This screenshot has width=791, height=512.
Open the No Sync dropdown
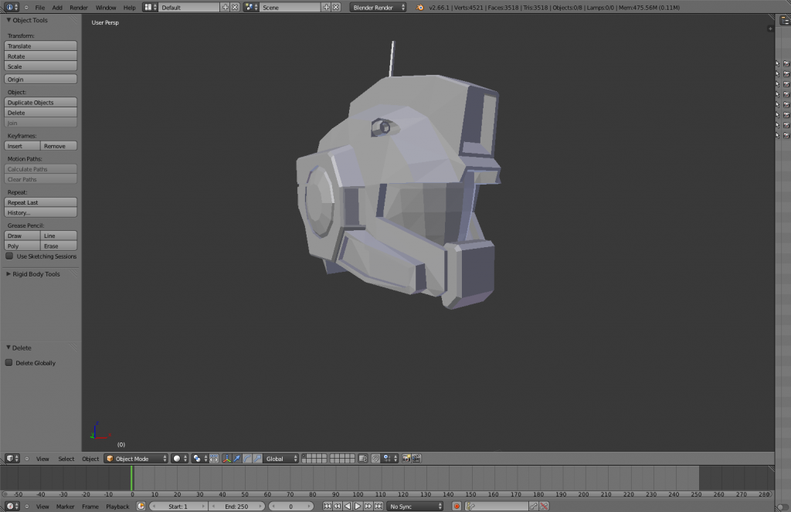tap(416, 506)
